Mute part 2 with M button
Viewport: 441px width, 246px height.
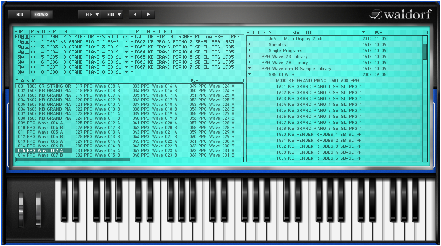[x=23, y=42]
